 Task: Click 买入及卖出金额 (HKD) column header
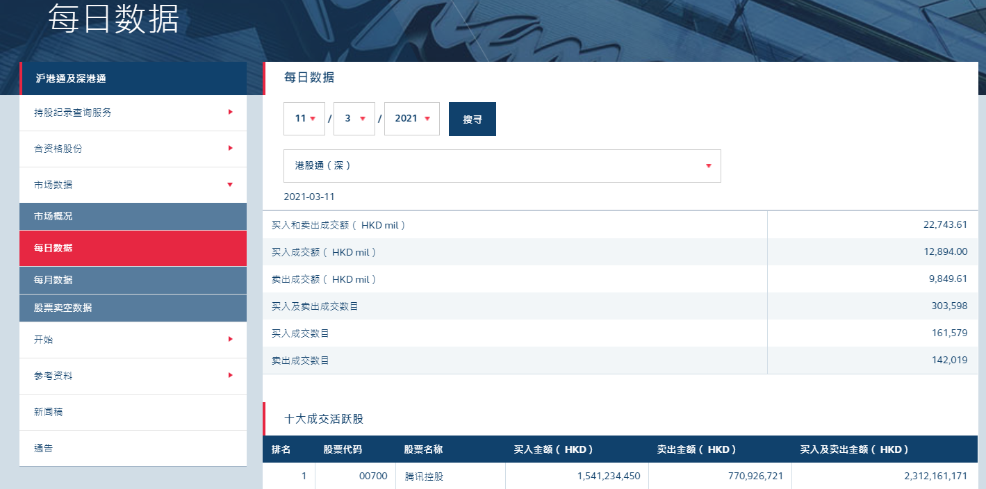(x=855, y=449)
